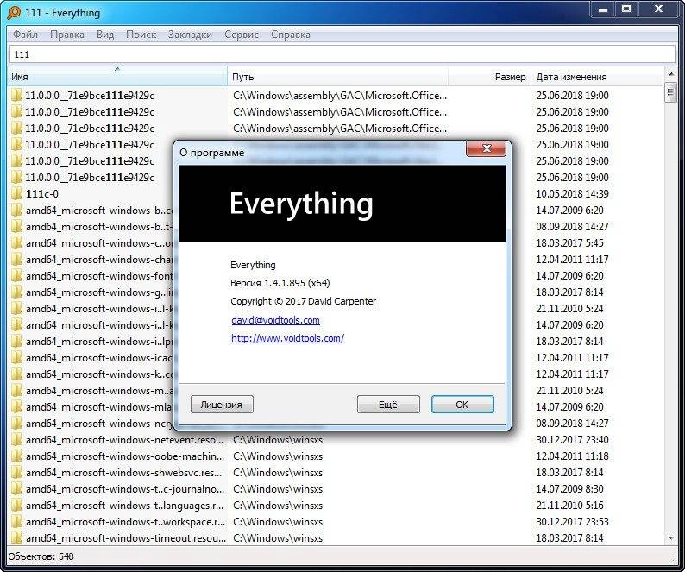Viewport: 685px width, 572px height.
Task: Sort results by Путь column header
Action: point(337,77)
